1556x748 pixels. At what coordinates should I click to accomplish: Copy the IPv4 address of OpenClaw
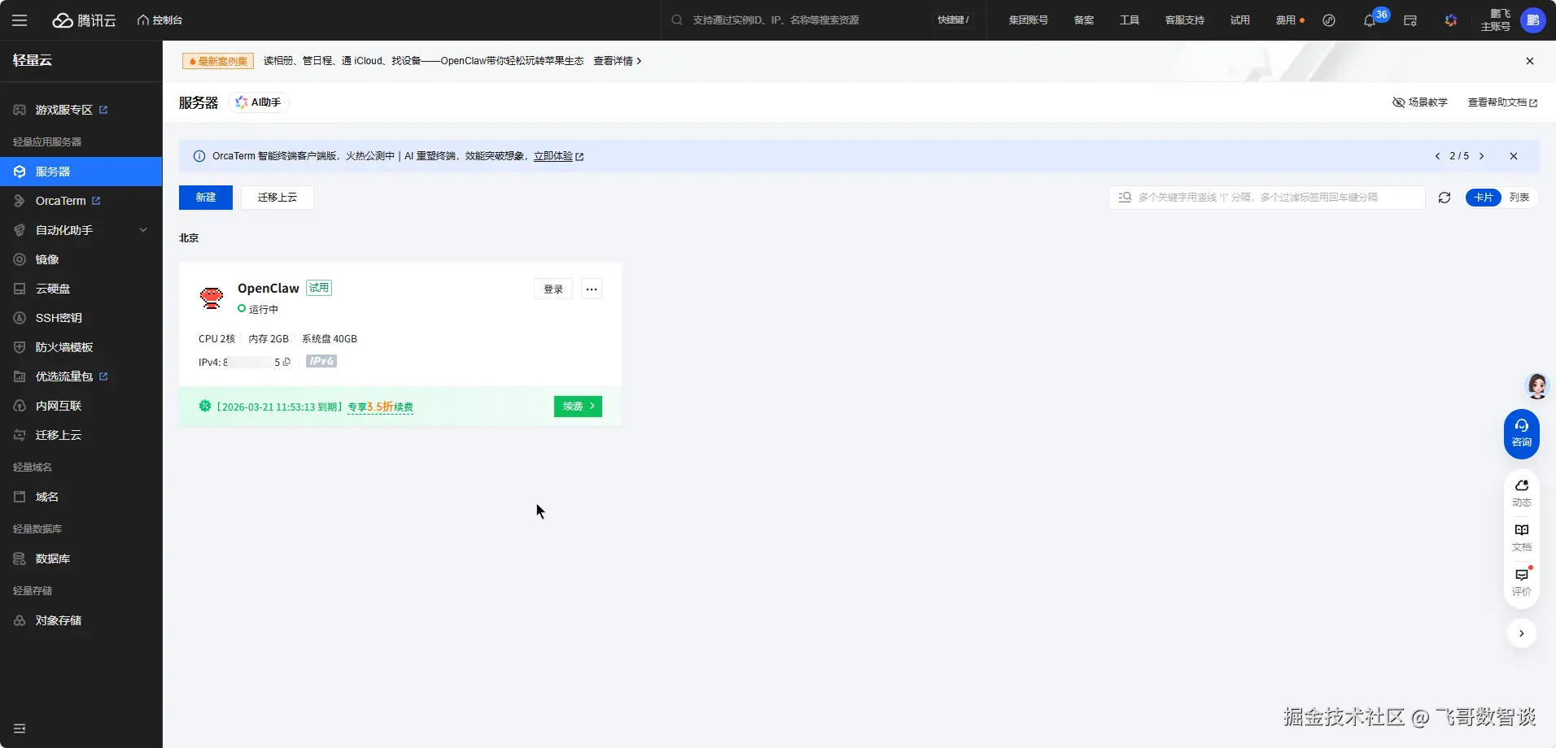286,362
